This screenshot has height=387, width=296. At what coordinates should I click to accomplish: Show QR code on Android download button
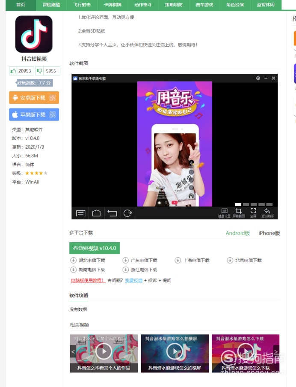pos(53,98)
